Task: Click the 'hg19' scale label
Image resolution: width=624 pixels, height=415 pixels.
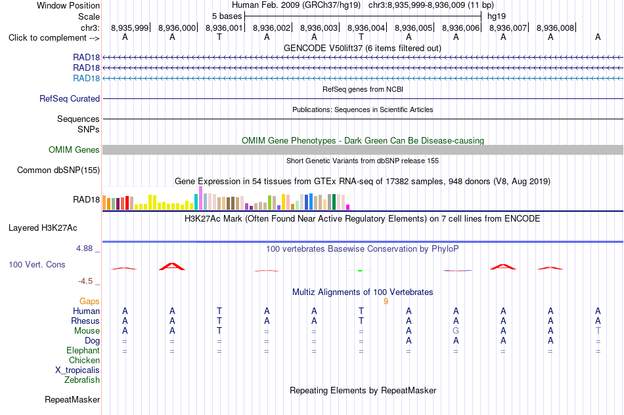Action: click(x=497, y=16)
